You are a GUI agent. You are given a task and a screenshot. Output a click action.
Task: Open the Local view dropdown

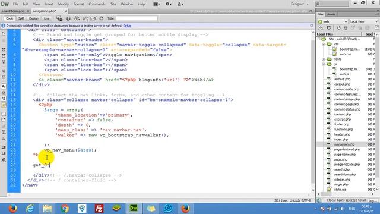click(364, 21)
